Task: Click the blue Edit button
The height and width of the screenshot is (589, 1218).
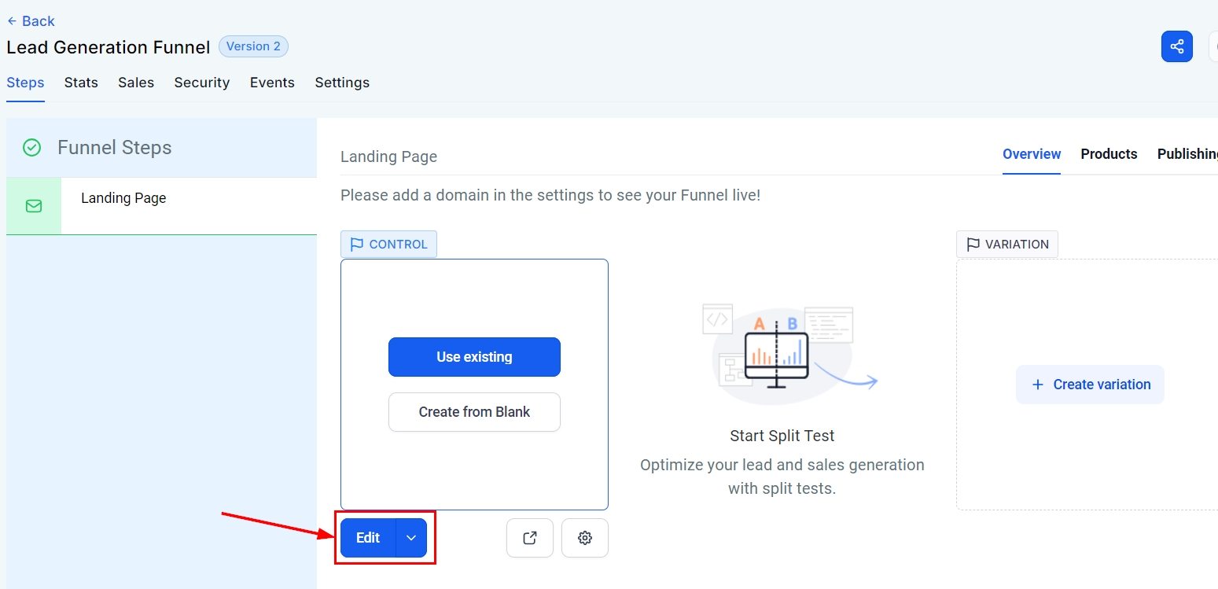Action: point(368,538)
